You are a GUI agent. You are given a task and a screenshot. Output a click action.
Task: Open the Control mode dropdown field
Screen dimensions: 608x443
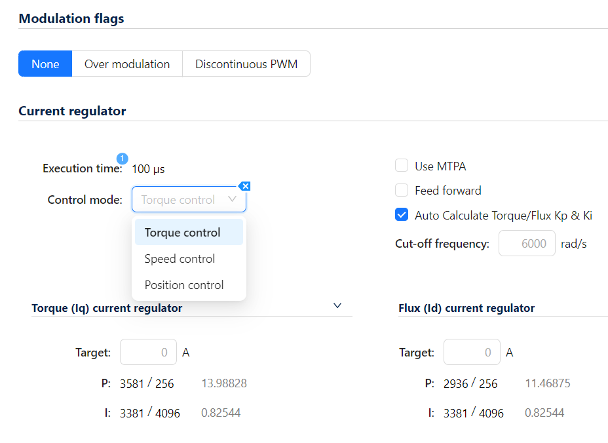183,200
